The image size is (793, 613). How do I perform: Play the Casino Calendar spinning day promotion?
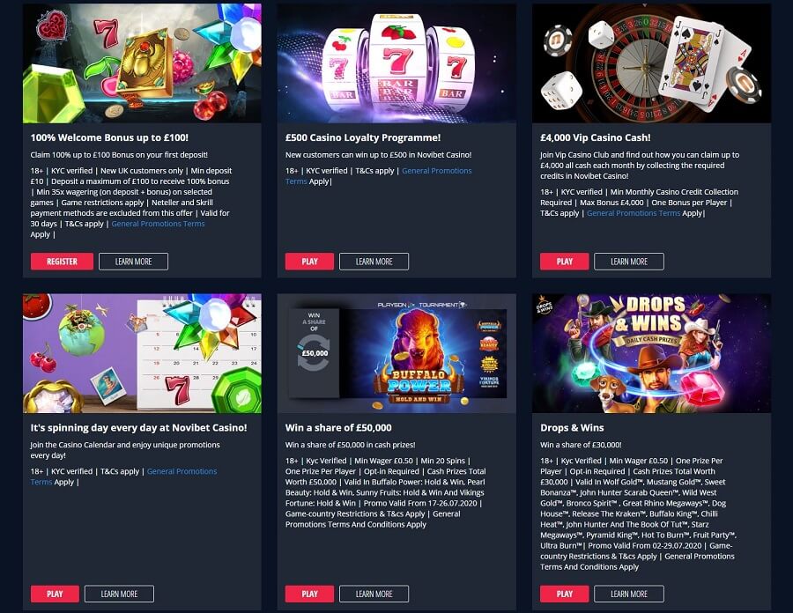tap(55, 594)
